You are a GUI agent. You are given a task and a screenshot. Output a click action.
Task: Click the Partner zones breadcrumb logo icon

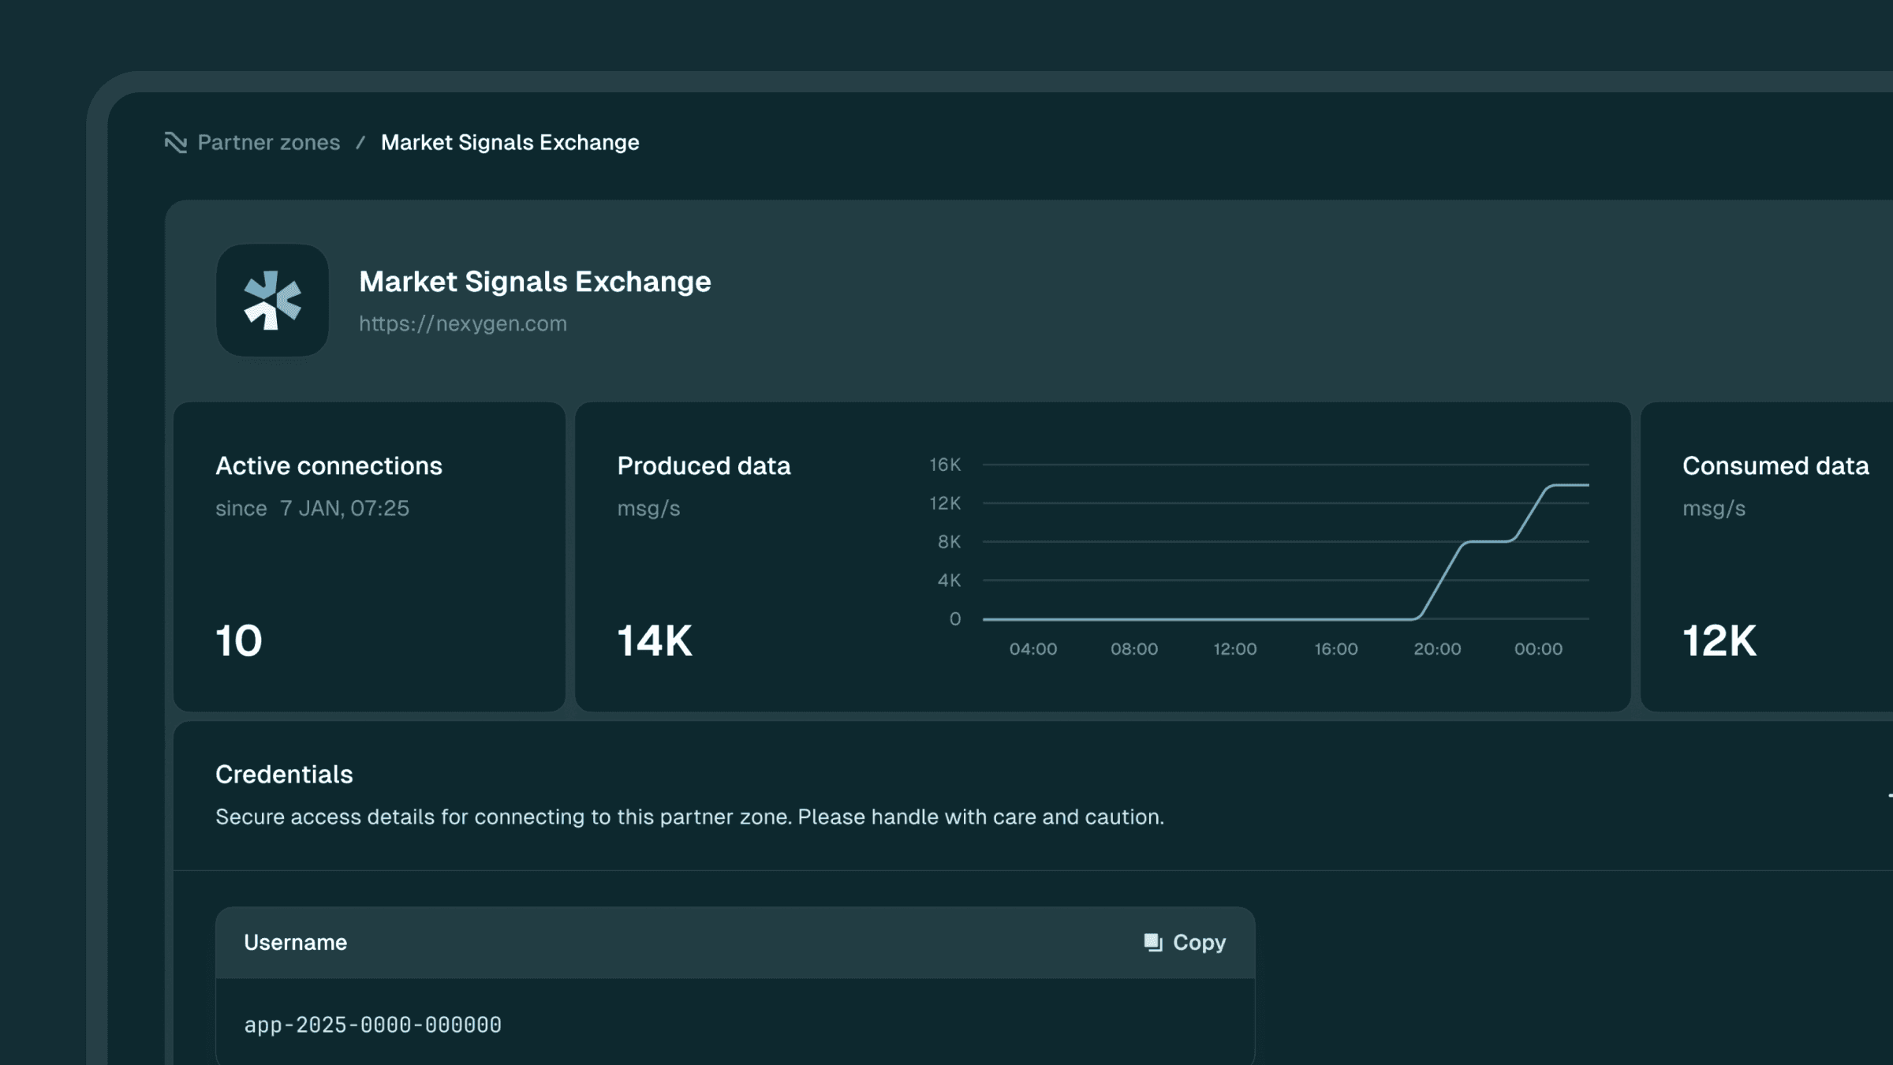pos(175,142)
